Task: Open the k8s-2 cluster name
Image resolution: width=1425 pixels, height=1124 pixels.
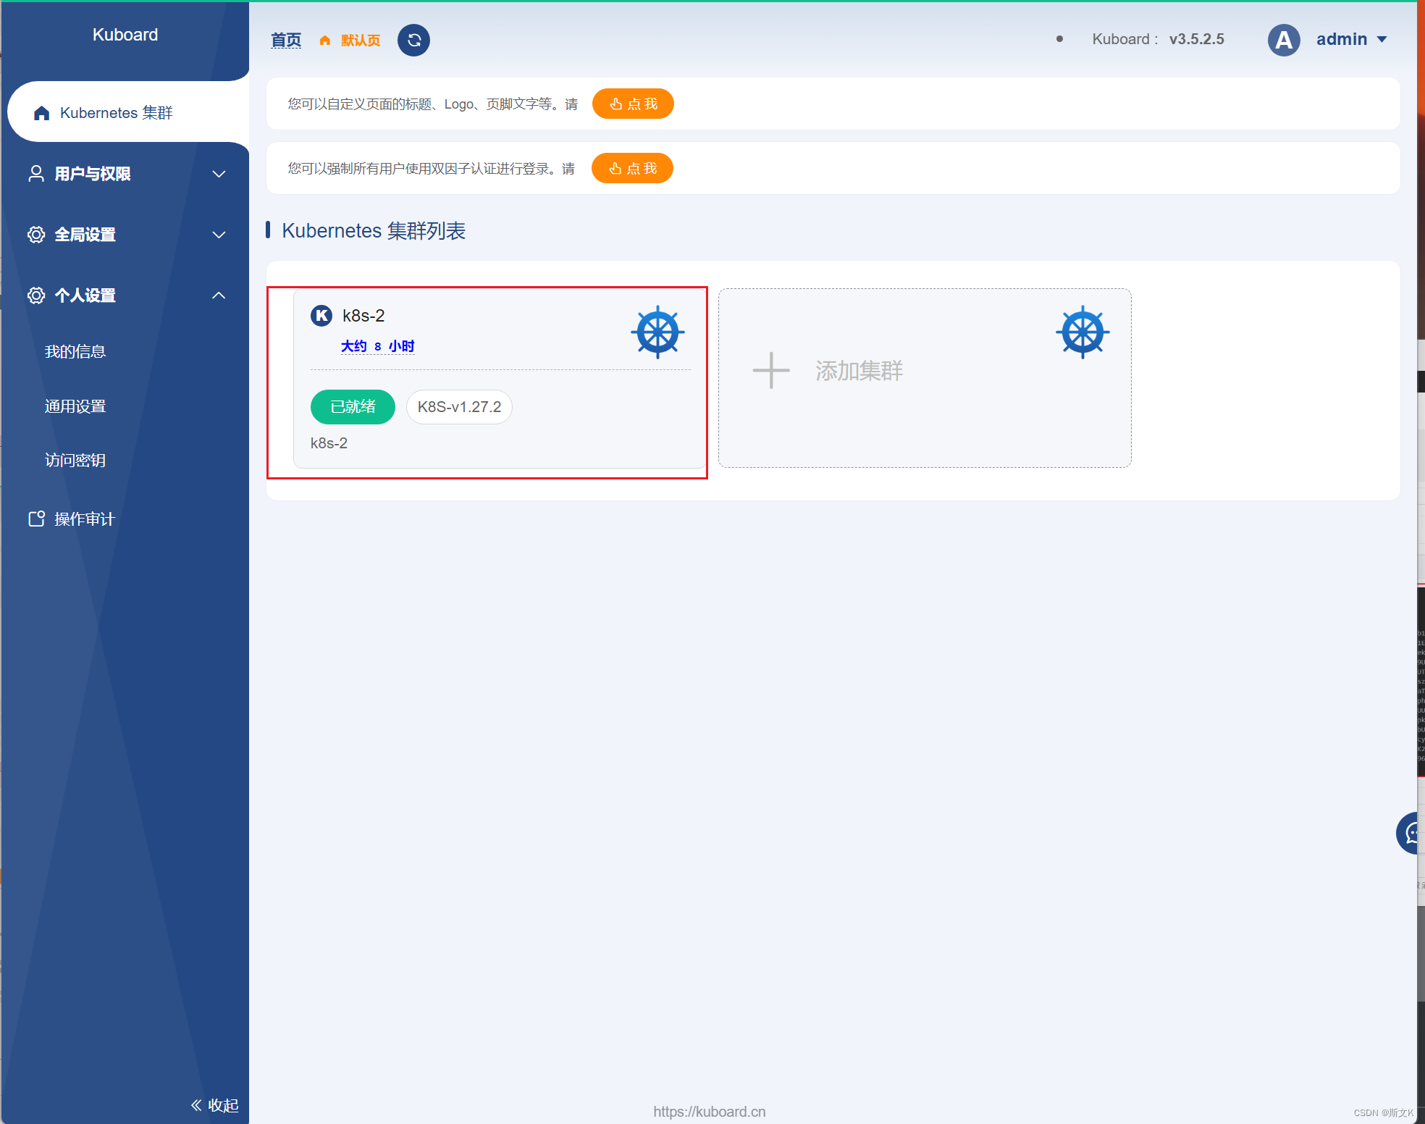Action: (363, 316)
